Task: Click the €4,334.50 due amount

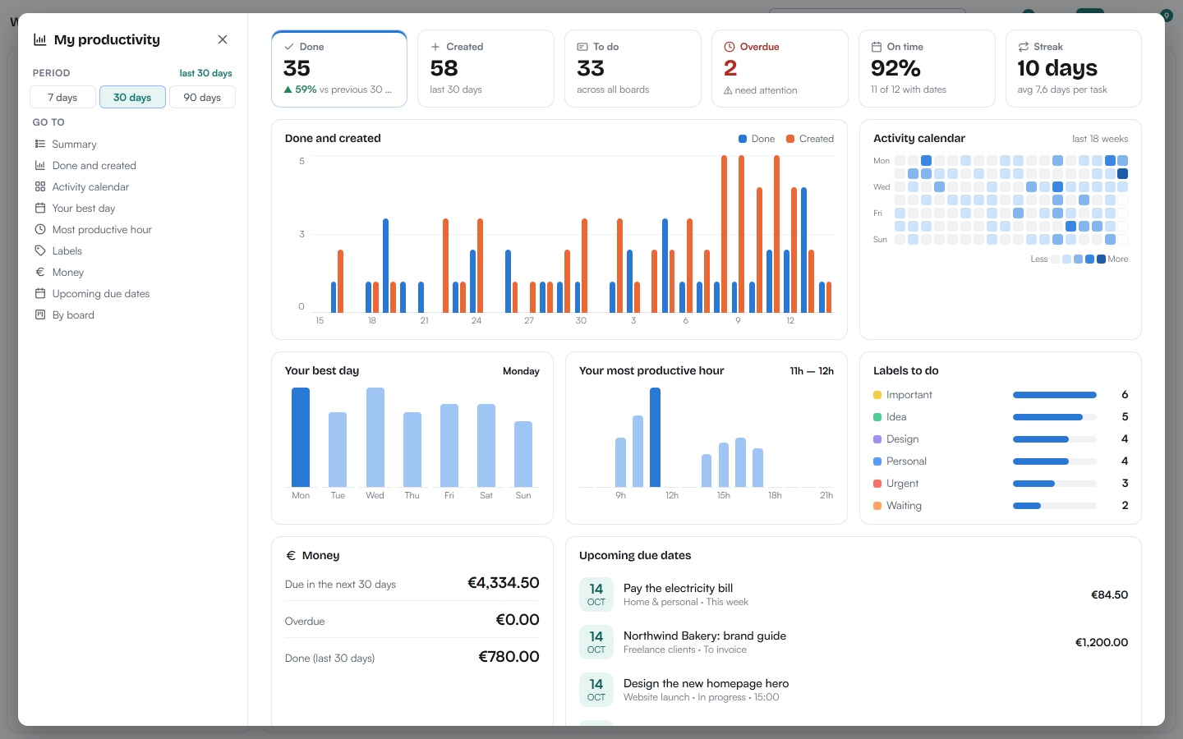Action: 504,583
